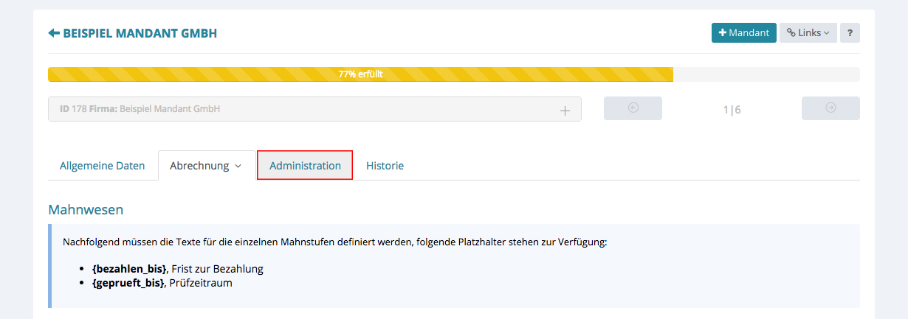Go to the previous record with left arrow

(633, 108)
